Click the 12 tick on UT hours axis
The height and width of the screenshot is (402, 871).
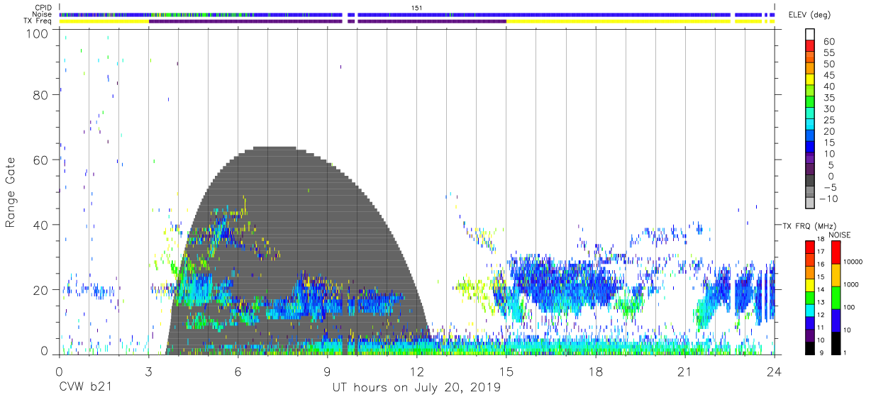(x=417, y=372)
